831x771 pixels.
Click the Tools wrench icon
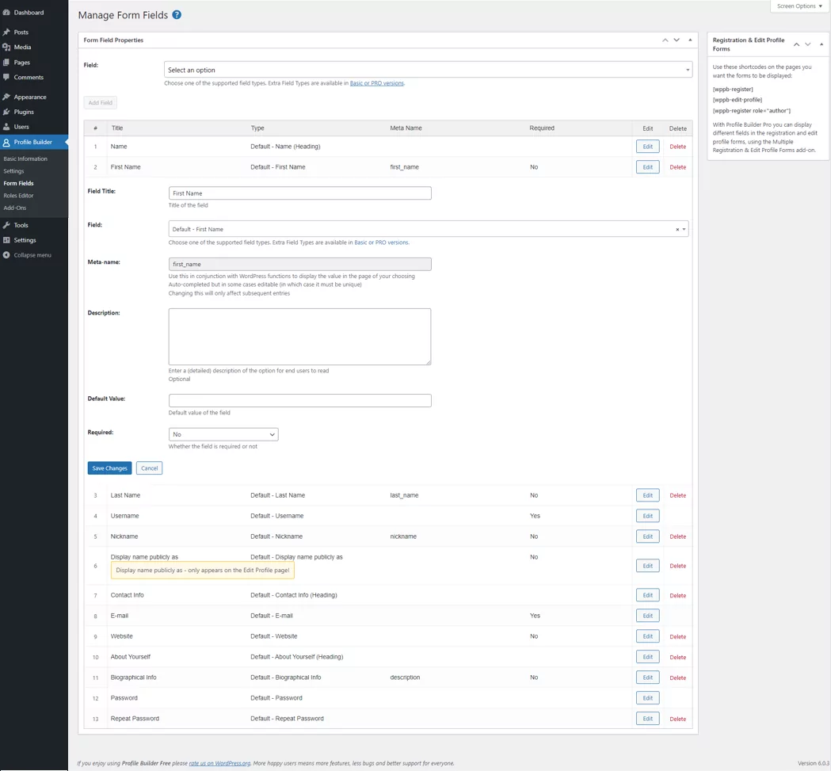[x=6, y=225]
